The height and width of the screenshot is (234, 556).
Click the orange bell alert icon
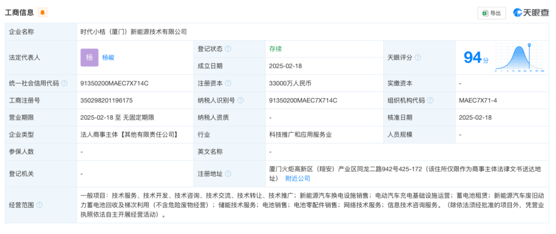(43, 13)
